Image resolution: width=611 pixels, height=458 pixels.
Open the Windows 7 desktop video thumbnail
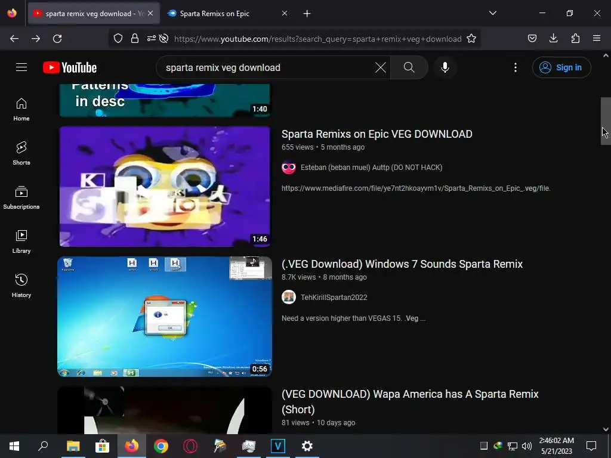(165, 317)
